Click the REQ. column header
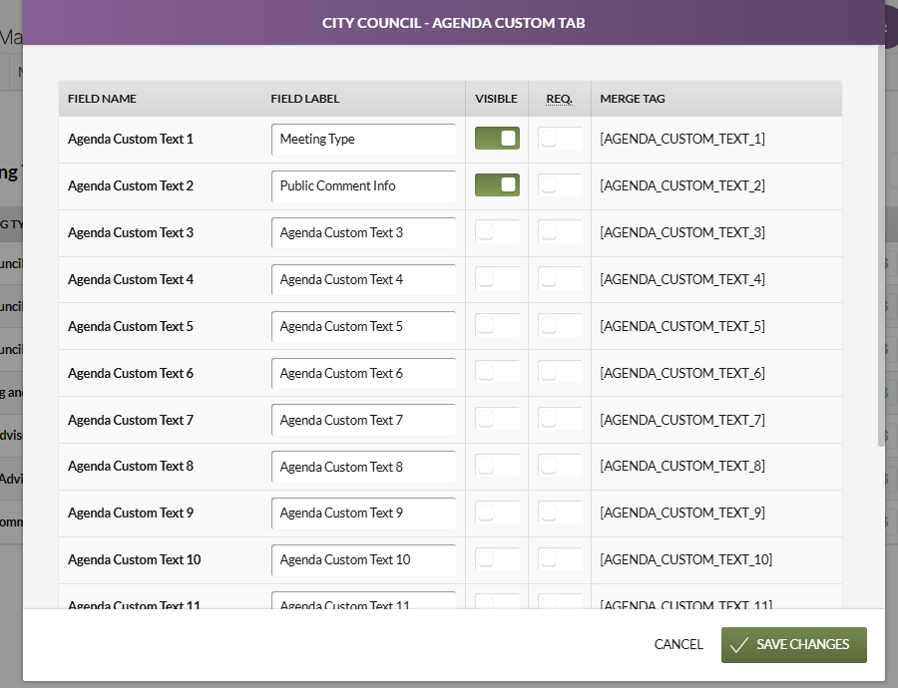Image resolution: width=898 pixels, height=688 pixels. [559, 99]
